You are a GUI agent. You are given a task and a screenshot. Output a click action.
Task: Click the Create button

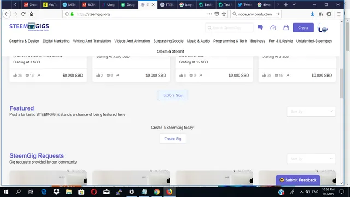[x=303, y=28]
